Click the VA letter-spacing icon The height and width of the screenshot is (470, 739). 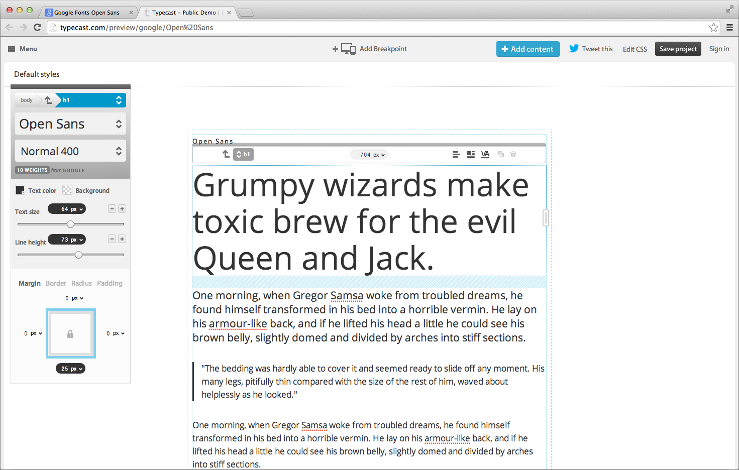(485, 155)
